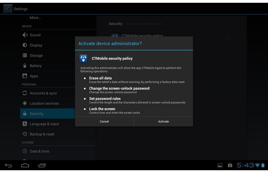268x173 pixels.
Task: Click 'CTMobile security policy' dialog heading
Action: click(x=112, y=58)
